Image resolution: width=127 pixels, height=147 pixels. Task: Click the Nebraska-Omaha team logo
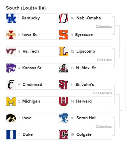point(63,18)
